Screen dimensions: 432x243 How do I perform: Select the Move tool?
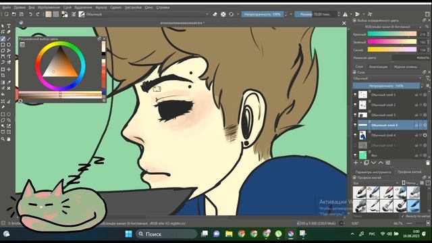click(9, 70)
